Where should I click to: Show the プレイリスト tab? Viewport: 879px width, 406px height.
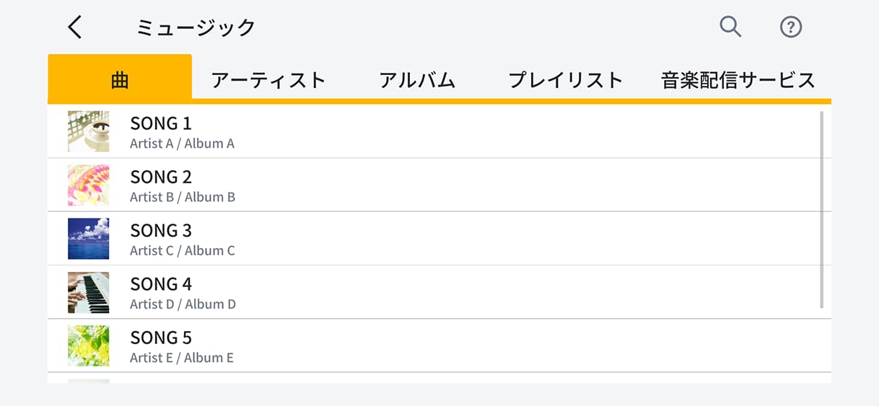tap(565, 79)
